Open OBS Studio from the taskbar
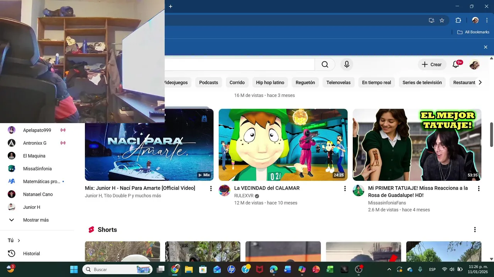 coord(359,269)
